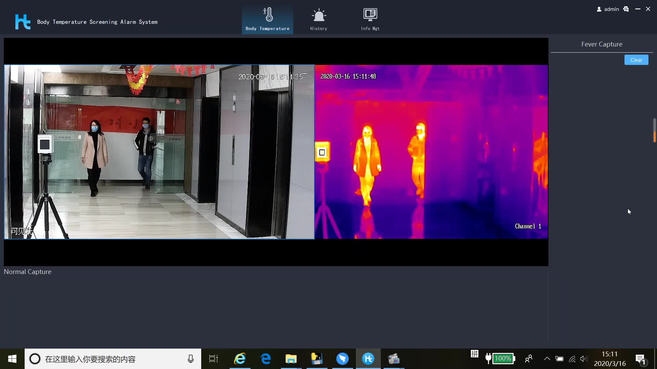Open the volume control in the system tray
This screenshot has height=369, width=657.
tap(584, 359)
